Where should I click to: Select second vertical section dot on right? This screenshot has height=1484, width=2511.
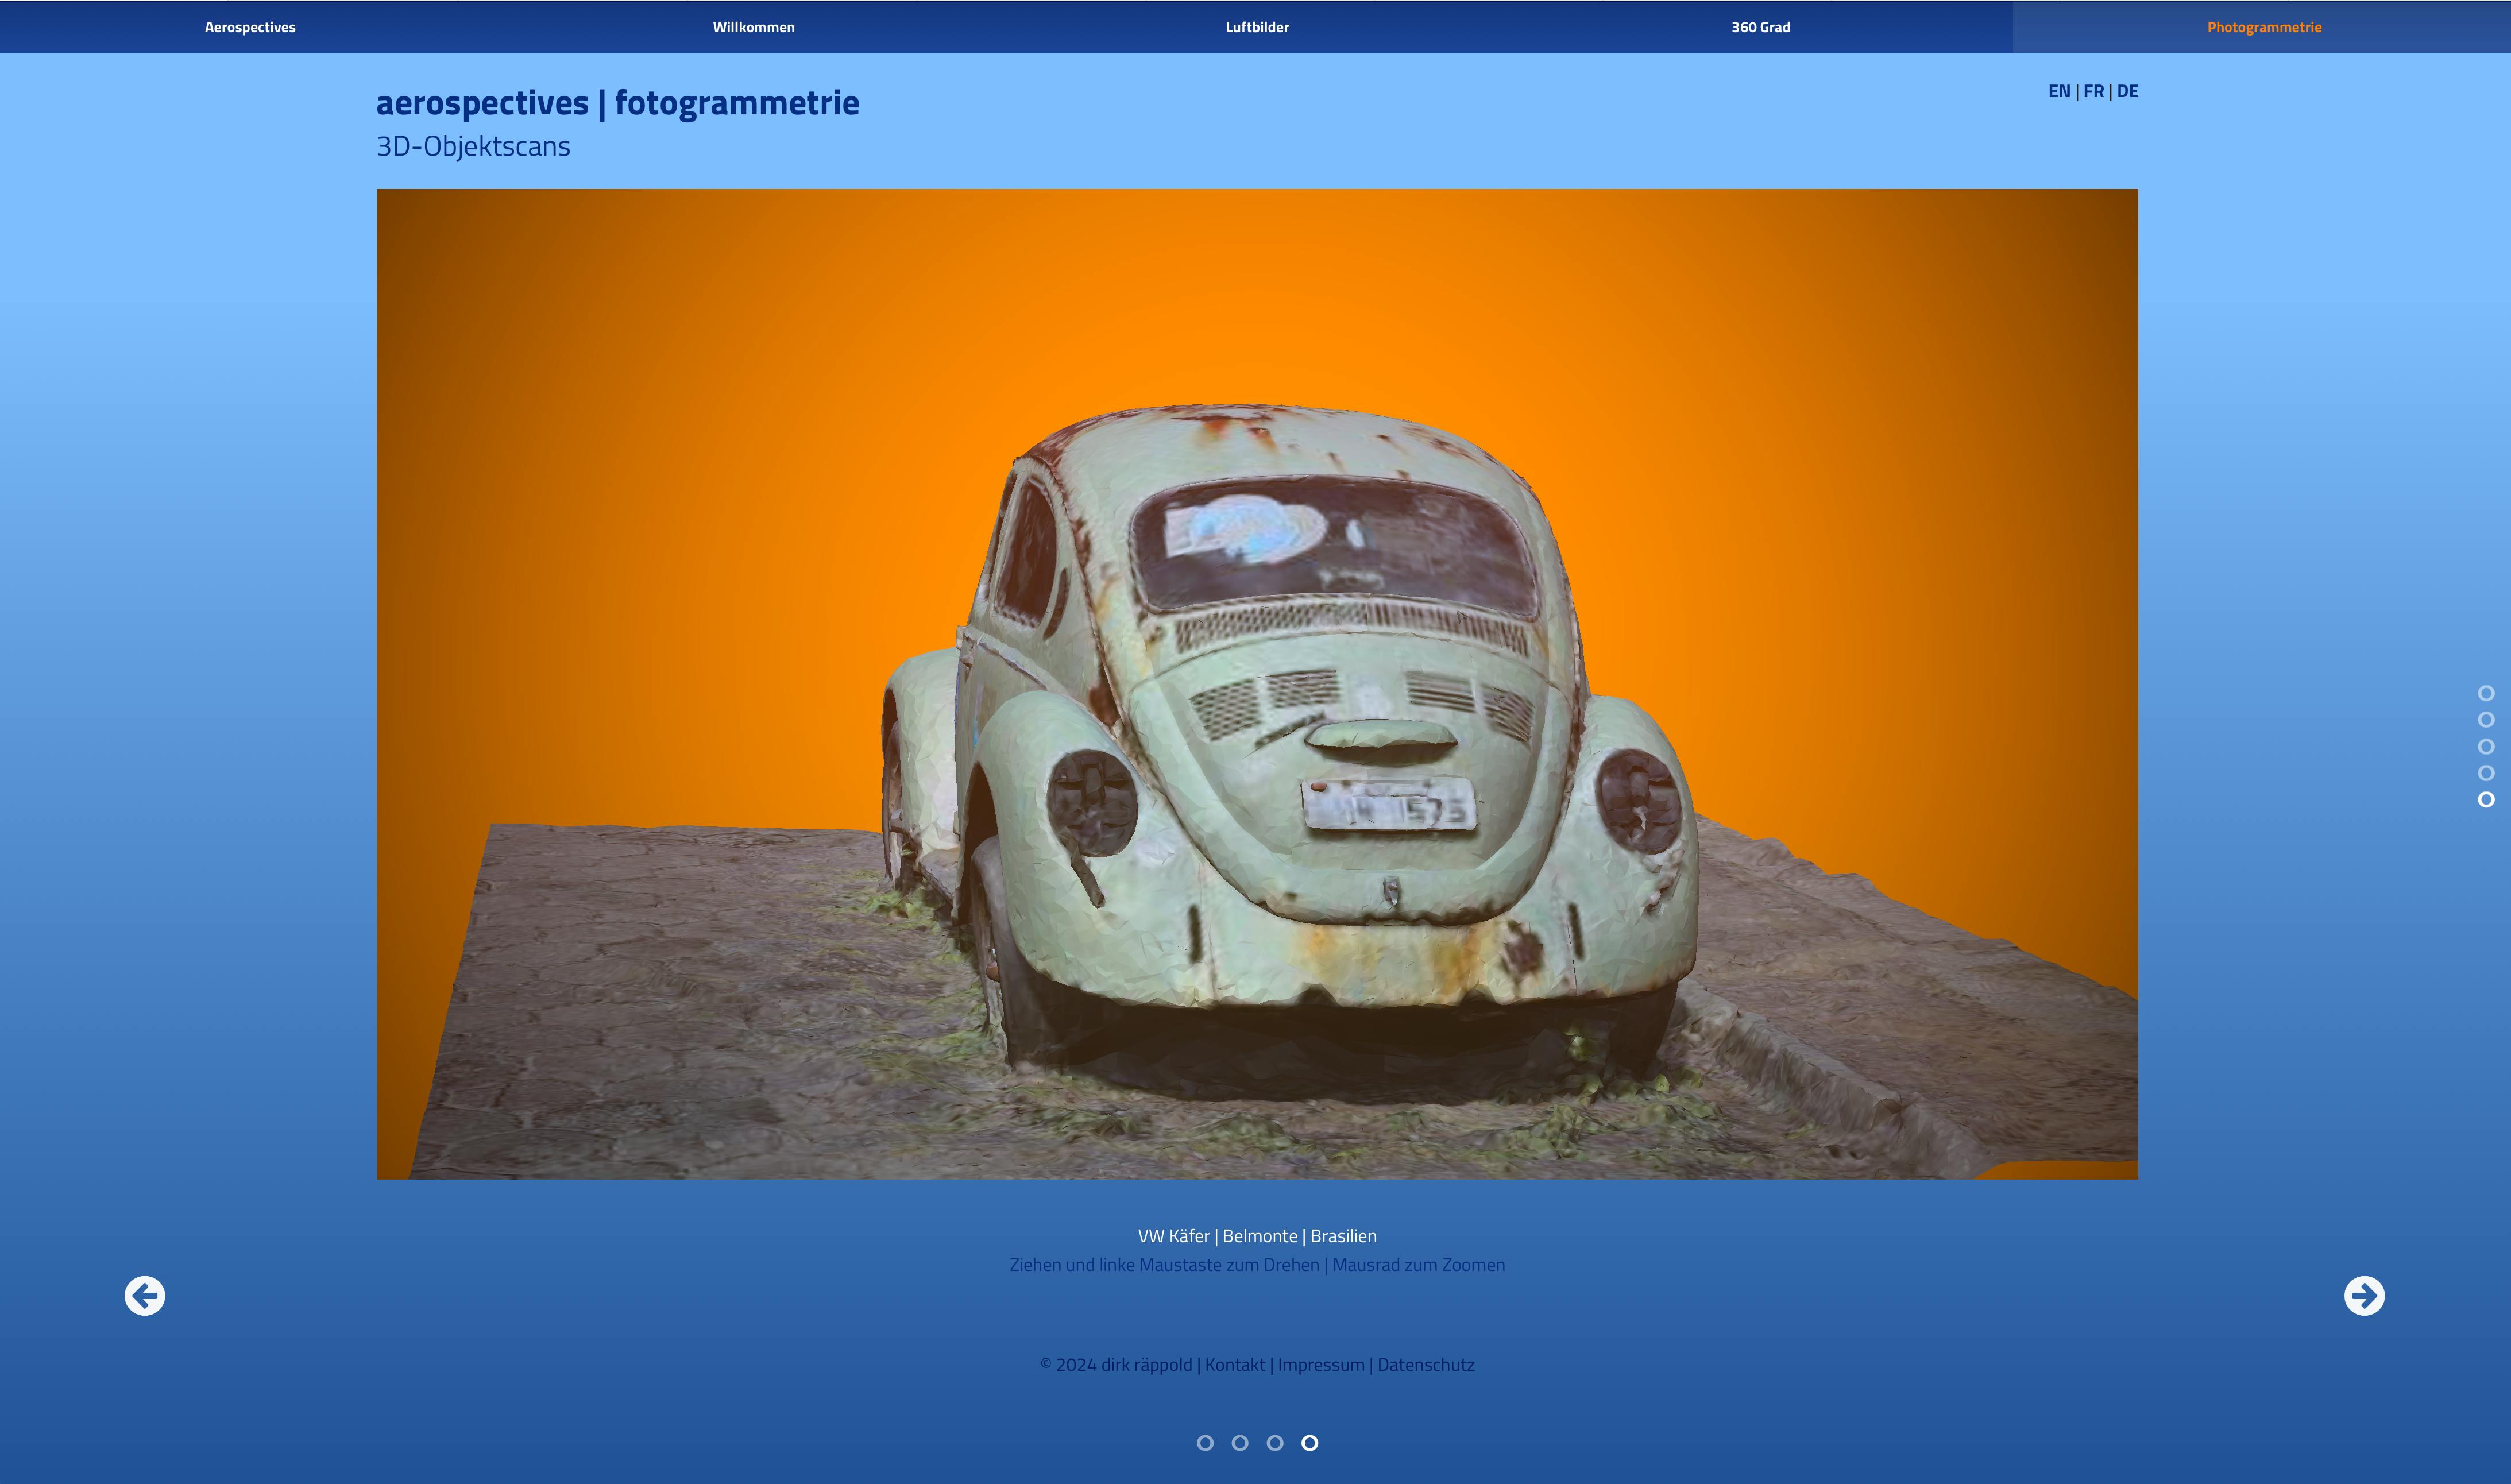2486,720
